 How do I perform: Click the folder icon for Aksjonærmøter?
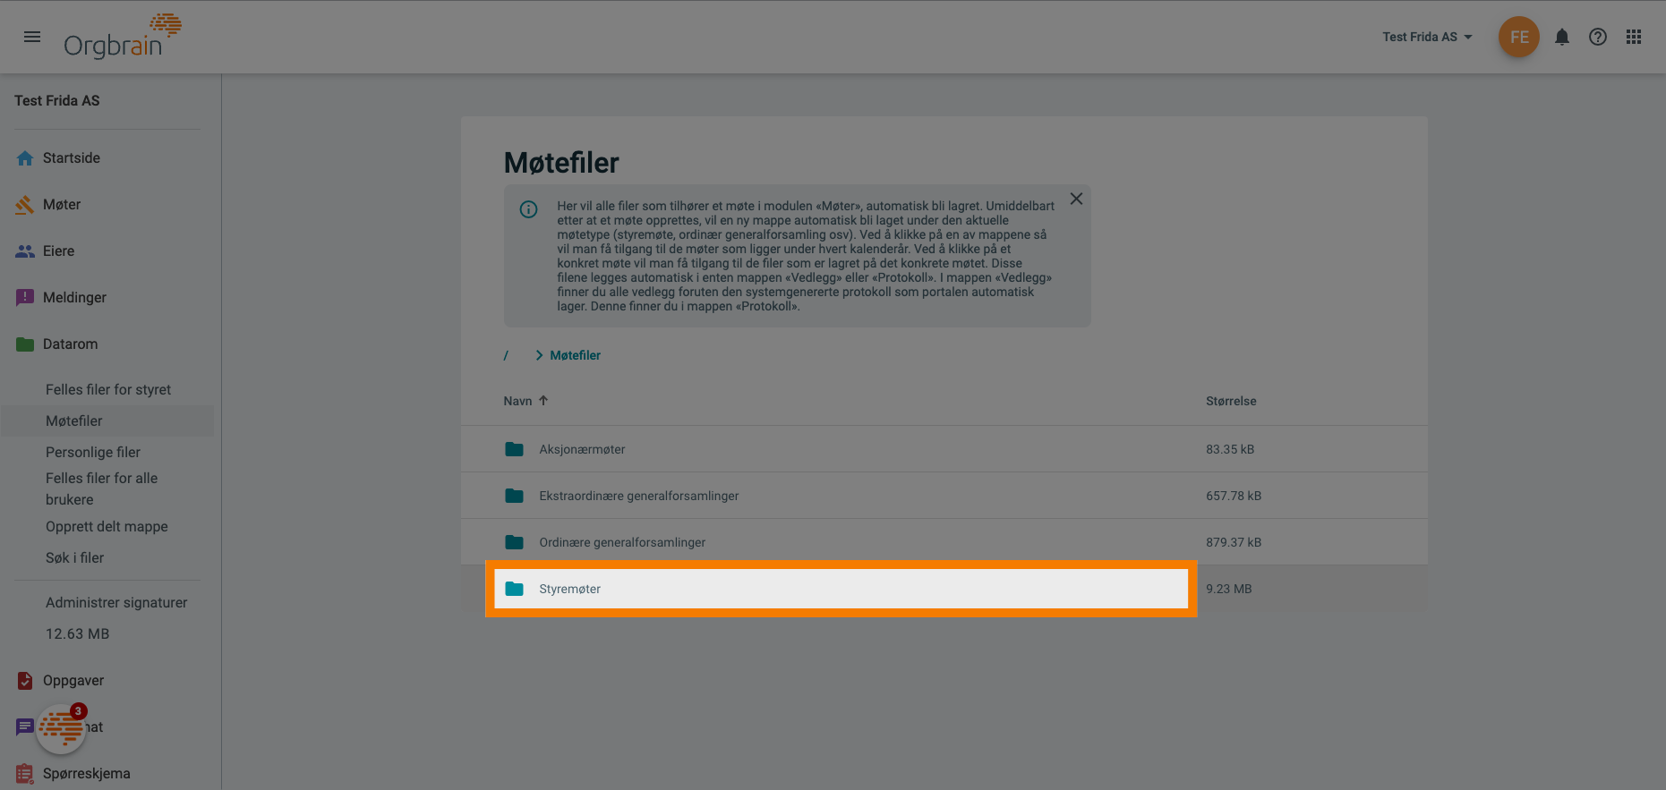click(514, 449)
